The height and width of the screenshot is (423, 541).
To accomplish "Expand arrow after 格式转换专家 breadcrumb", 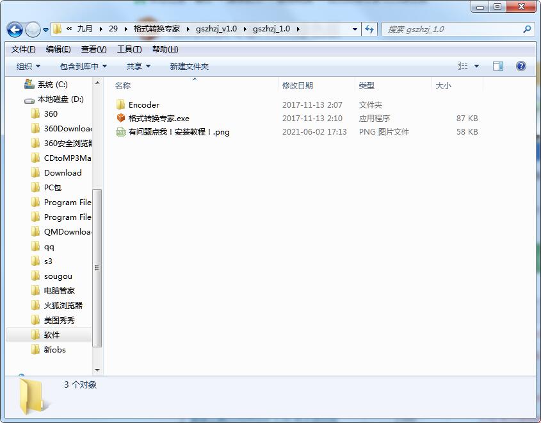I will coord(188,29).
